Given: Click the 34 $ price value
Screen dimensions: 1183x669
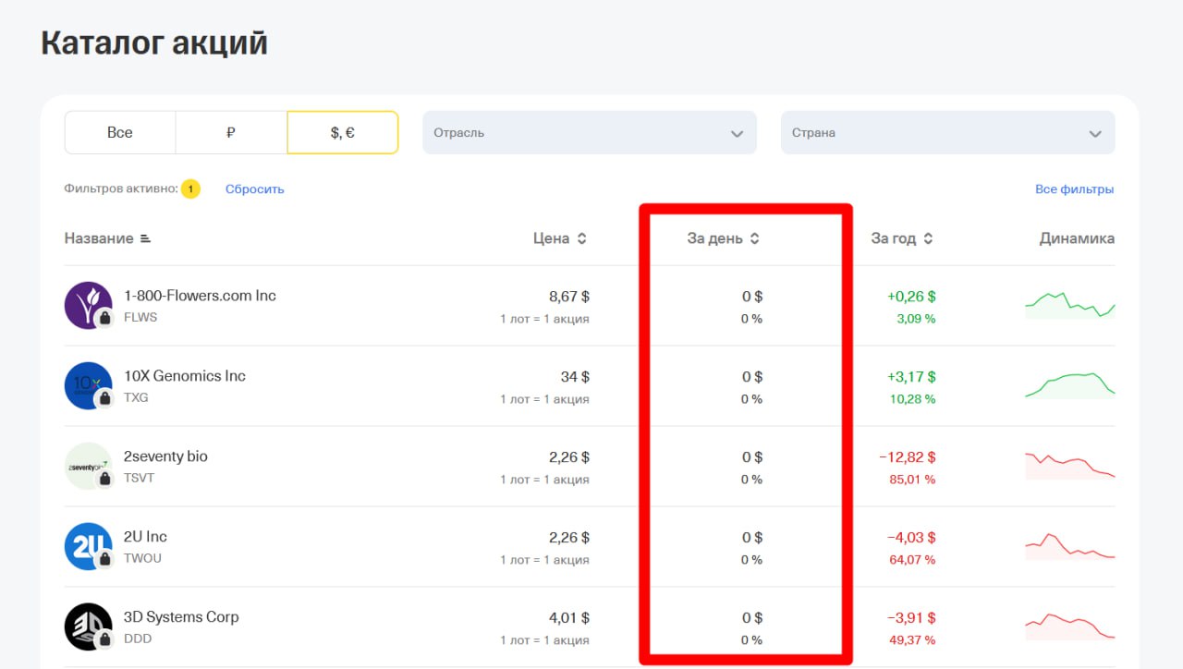Looking at the screenshot, I should point(575,377).
